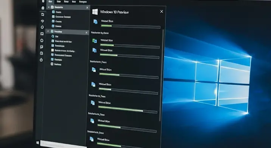Click the green-and-blue file icon in the preview panel

95,41
